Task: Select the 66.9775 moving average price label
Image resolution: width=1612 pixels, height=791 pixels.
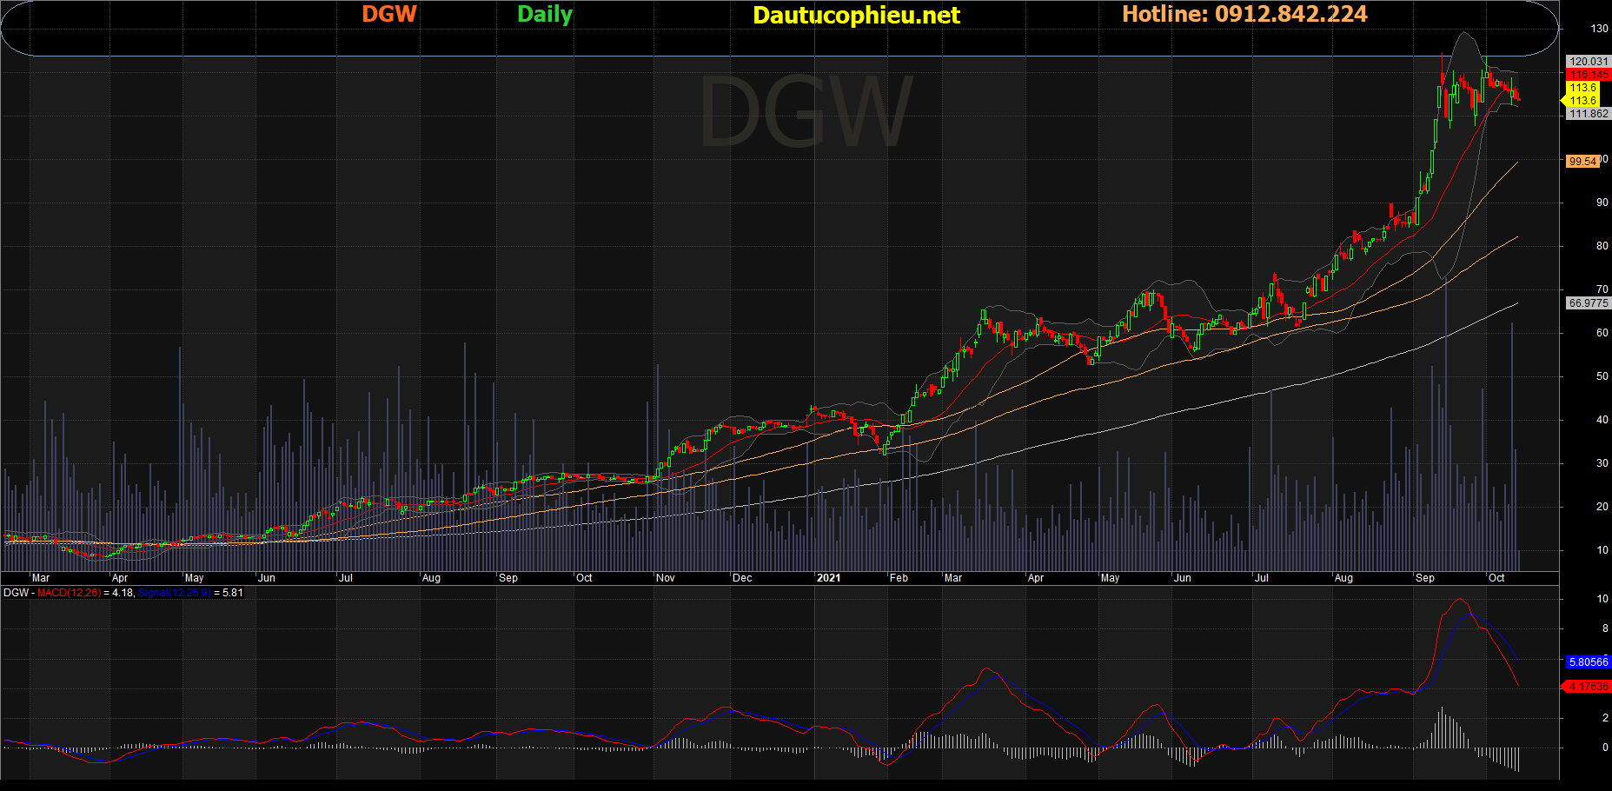Action: point(1589,303)
